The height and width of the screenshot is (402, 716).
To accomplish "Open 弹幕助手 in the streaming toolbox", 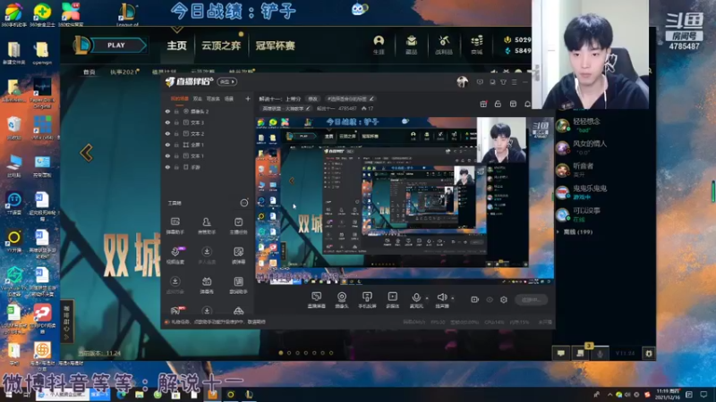I will pyautogui.click(x=175, y=225).
